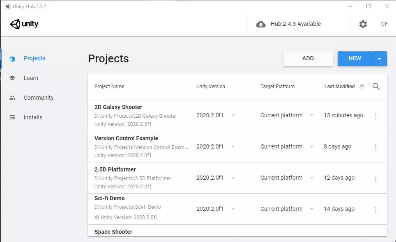Viewport: 396px width, 242px height.
Task: Minimize the Unity Hub window
Action: click(x=350, y=6)
